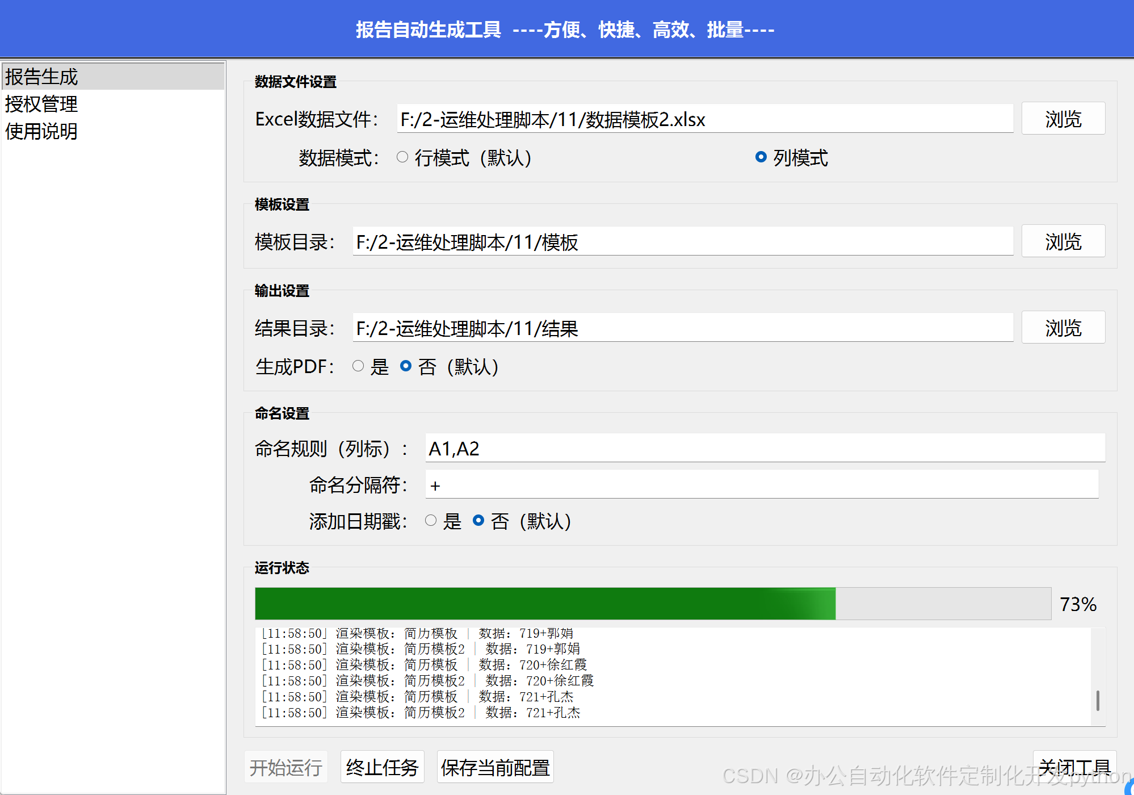Enable 生成PDF by choosing 是
1134x795 pixels.
(x=358, y=366)
